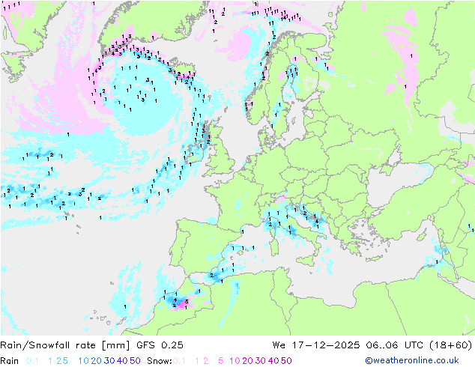475x367 pixels.
Task: Click the Snow legend value 0.1
Action: click(179, 361)
